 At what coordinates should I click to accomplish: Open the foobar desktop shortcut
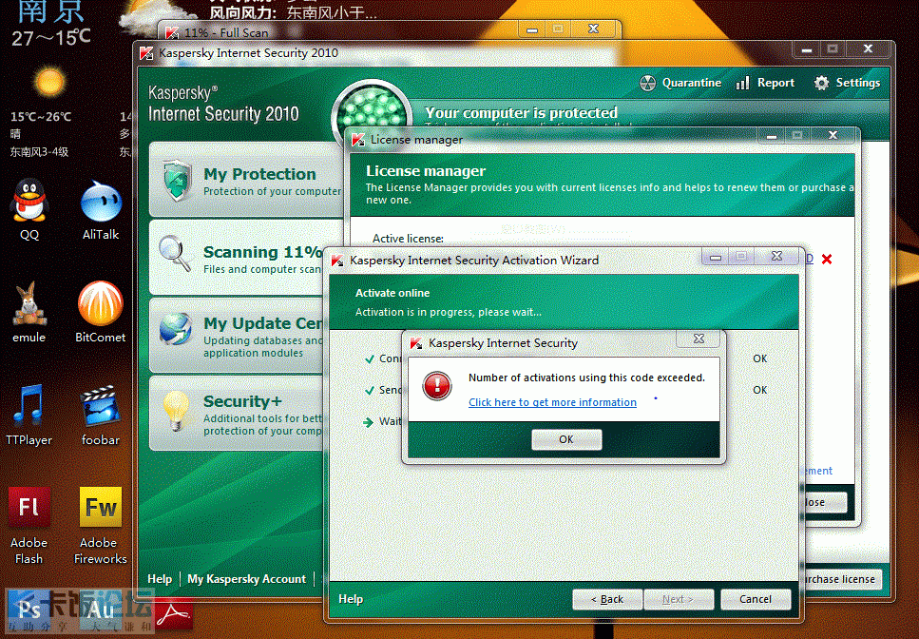[x=100, y=415]
